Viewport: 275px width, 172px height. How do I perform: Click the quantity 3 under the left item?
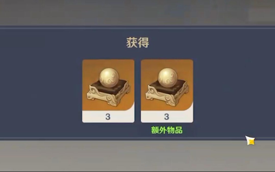(108, 117)
